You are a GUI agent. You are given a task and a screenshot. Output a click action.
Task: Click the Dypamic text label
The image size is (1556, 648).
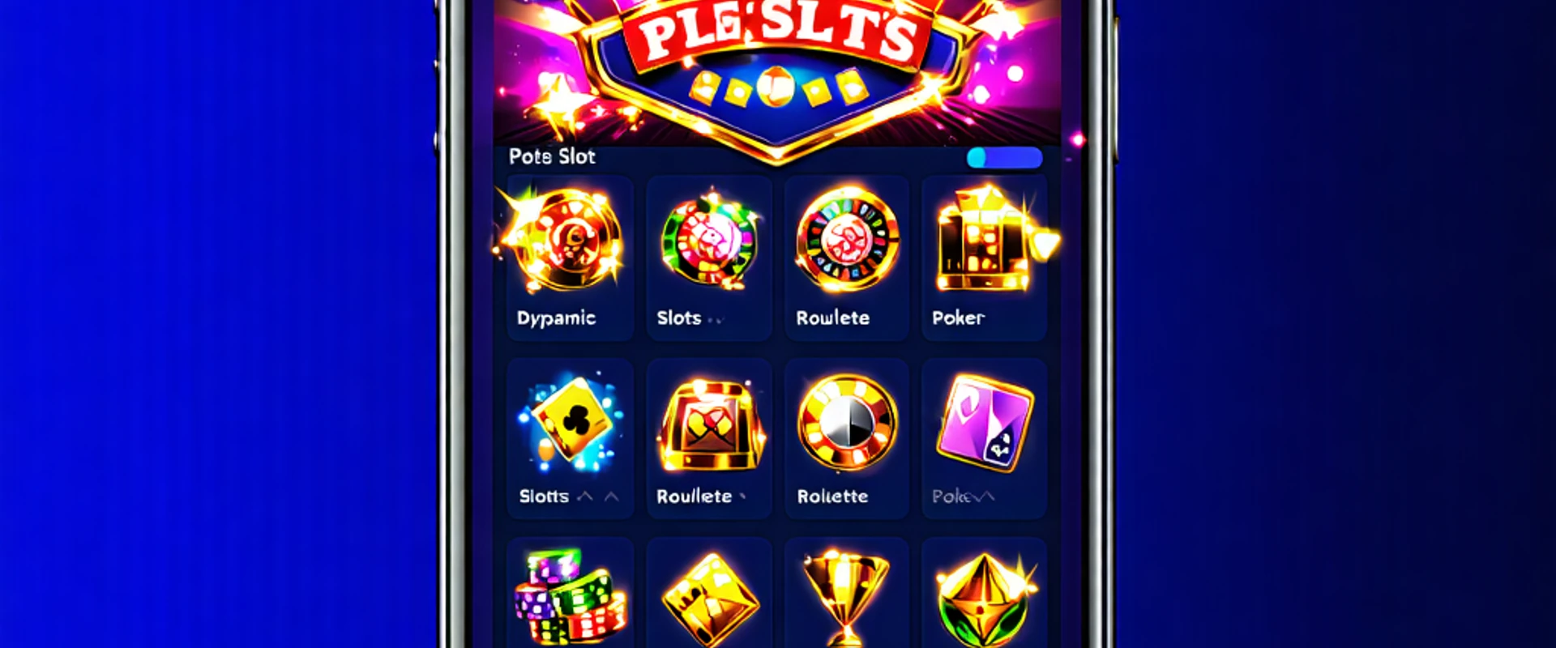[x=556, y=318]
